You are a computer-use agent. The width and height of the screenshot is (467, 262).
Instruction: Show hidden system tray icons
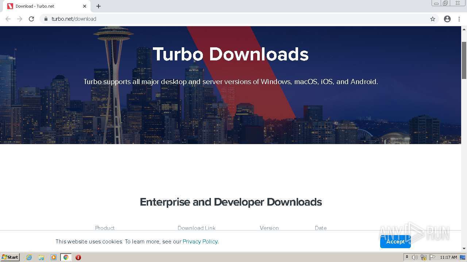407,257
